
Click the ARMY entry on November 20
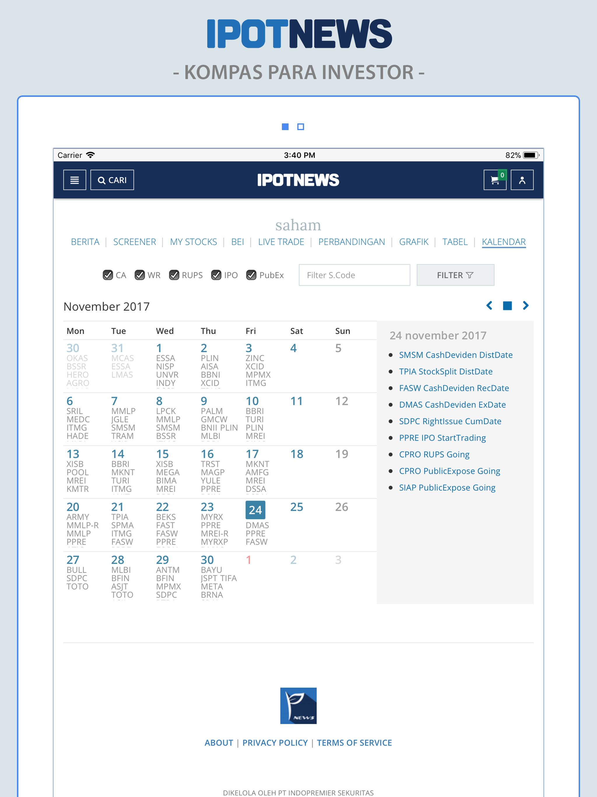pyautogui.click(x=78, y=517)
